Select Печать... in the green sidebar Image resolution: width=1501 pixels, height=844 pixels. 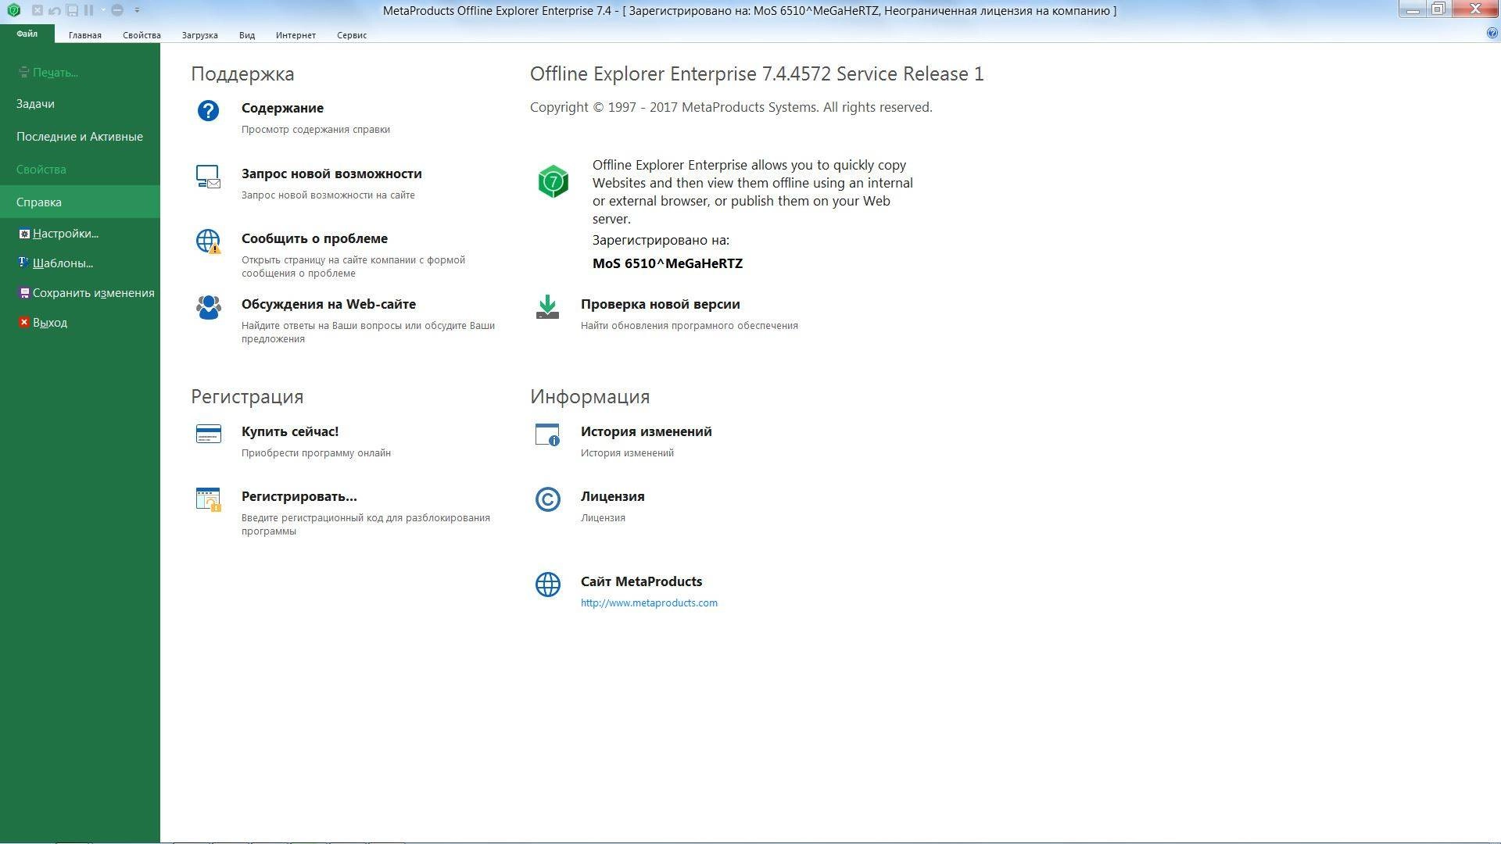[80, 72]
